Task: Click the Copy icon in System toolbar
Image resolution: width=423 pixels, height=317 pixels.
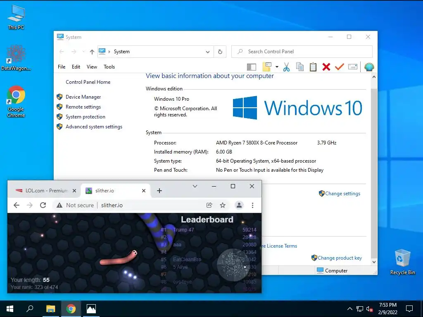Action: click(300, 67)
